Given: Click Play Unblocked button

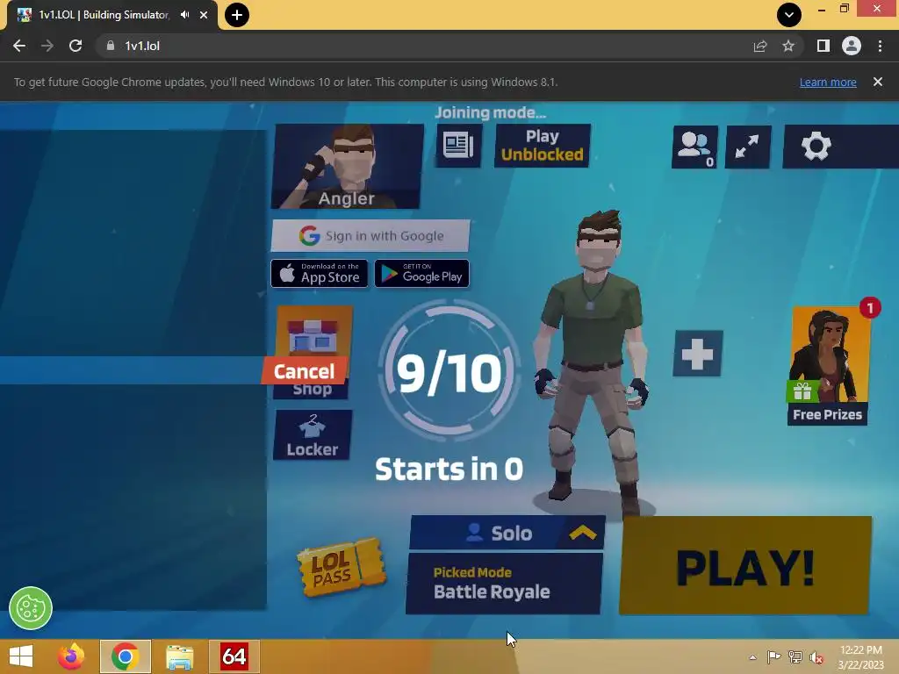Looking at the screenshot, I should [x=543, y=146].
